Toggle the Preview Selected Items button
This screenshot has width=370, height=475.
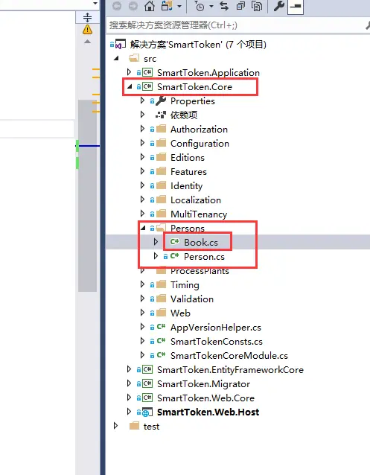coord(296,6)
